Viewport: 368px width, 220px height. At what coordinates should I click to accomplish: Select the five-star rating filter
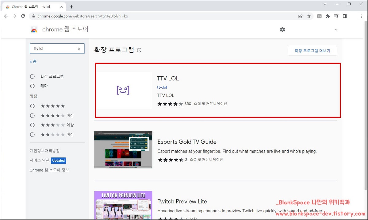tap(32, 106)
